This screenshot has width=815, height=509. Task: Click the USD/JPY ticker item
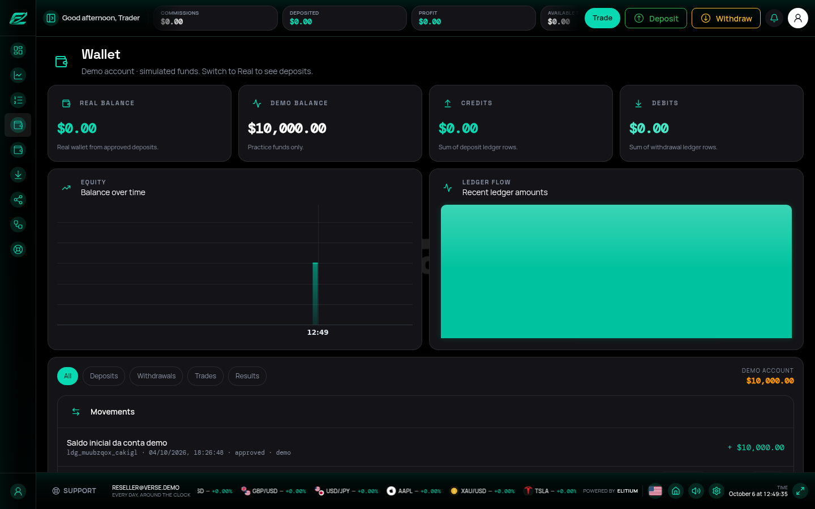click(346, 491)
